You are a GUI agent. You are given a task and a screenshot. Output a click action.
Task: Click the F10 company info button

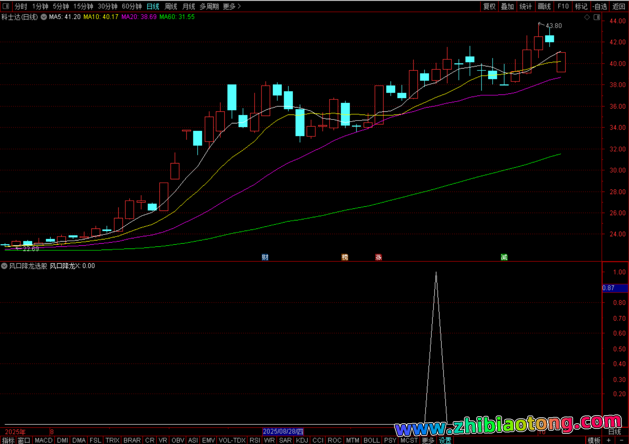tap(563, 6)
